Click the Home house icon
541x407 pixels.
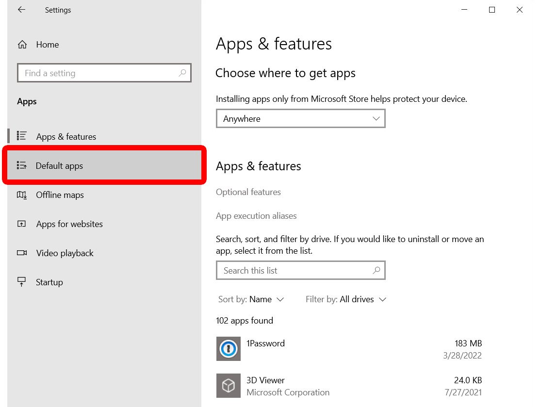[x=22, y=44]
